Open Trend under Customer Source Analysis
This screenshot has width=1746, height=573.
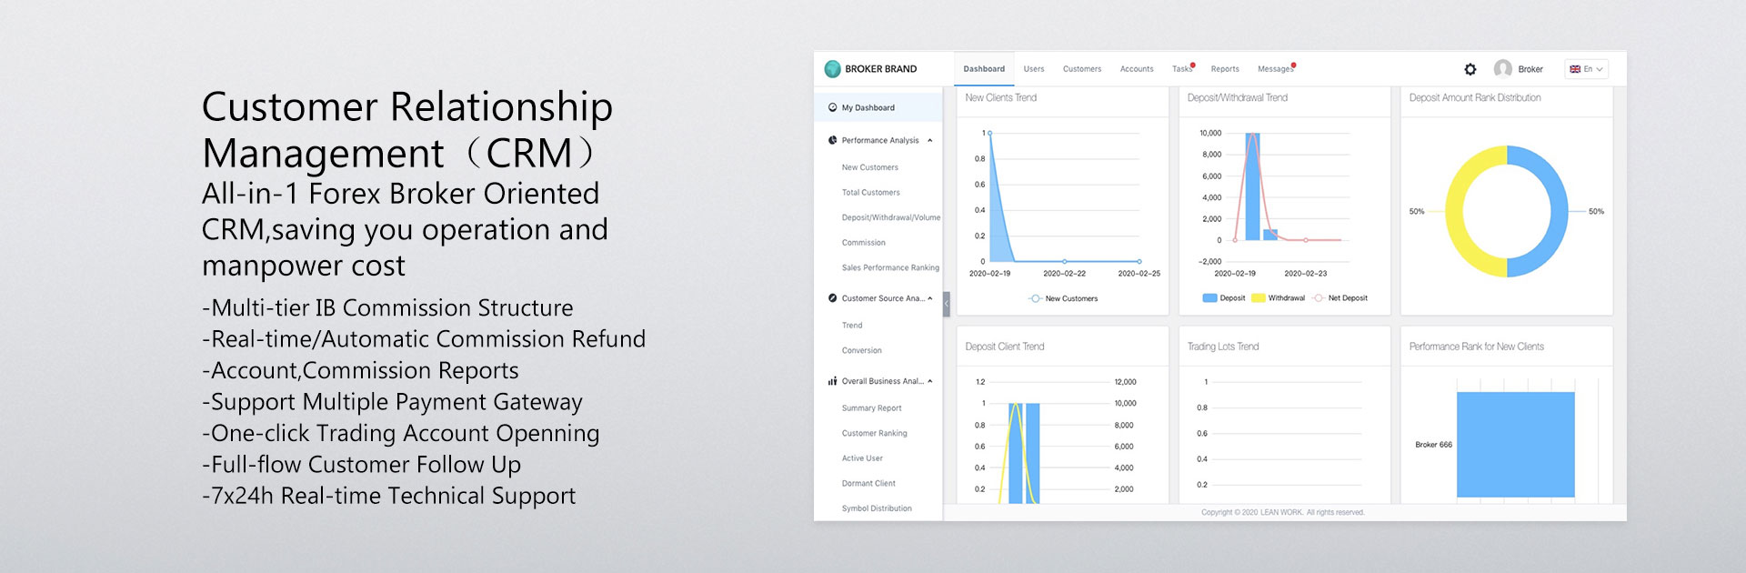coord(852,326)
